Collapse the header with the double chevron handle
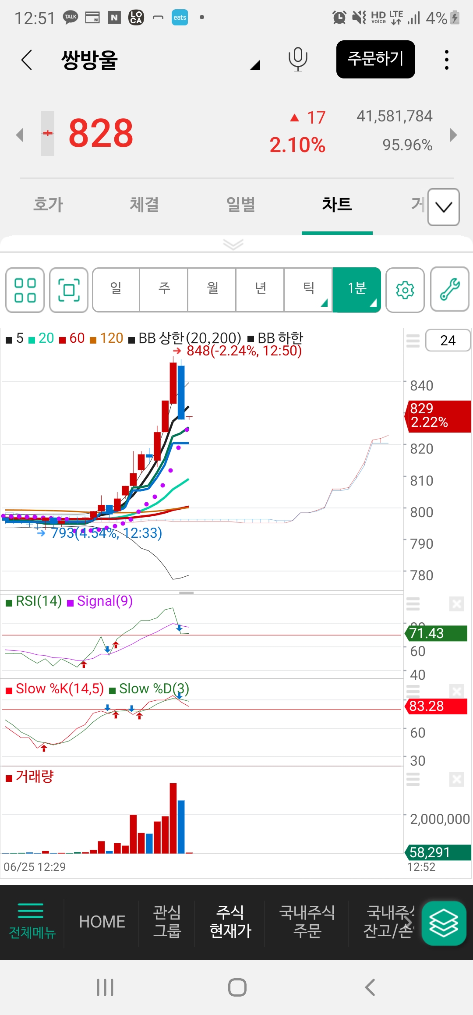The height and width of the screenshot is (1015, 473). pyautogui.click(x=233, y=244)
